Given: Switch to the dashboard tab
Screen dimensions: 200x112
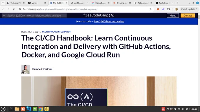Looking at the screenshot, I should pos(79,3).
